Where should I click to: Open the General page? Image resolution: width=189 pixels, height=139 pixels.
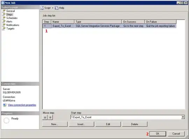pos(10,11)
